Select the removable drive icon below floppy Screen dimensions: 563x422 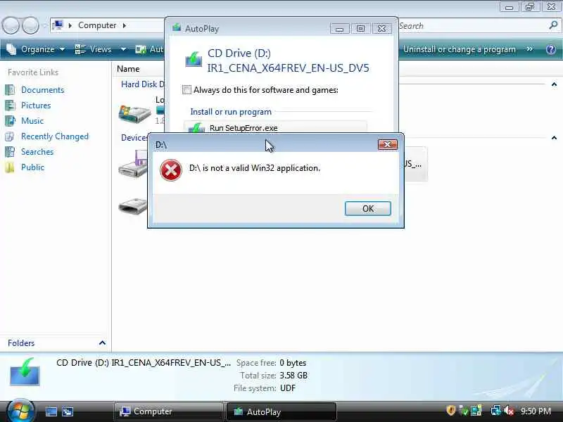133,206
